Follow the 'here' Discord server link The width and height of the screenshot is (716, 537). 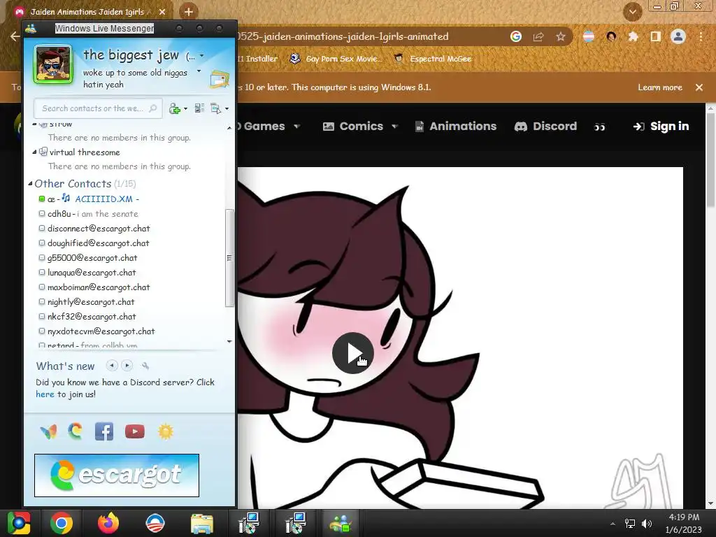click(x=45, y=394)
